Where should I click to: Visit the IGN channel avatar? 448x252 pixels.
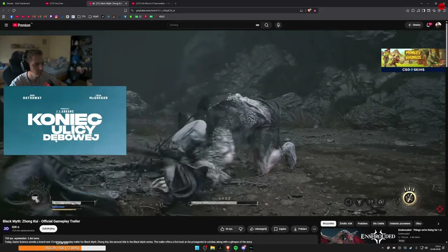coord(6,229)
